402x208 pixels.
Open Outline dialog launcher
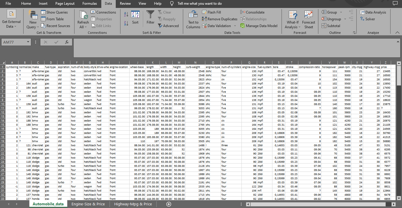(354, 33)
